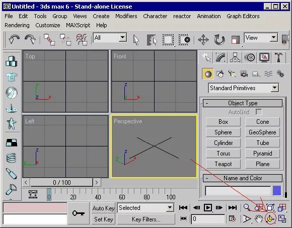
Task: Activate the Pan hand viewport tool
Action: click(259, 219)
